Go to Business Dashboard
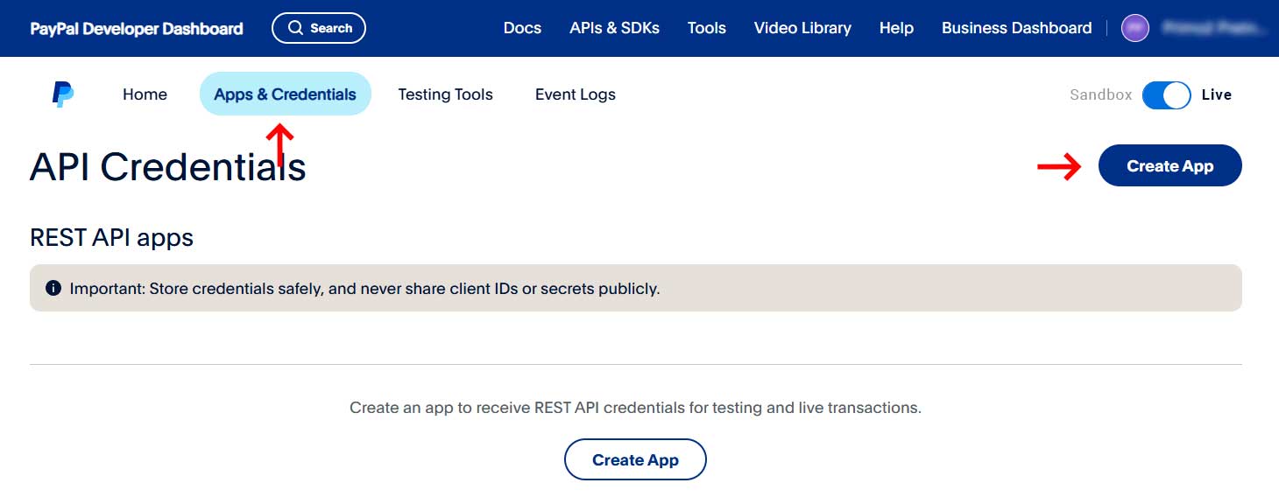Screen dimensions: 1279x497 [1017, 28]
